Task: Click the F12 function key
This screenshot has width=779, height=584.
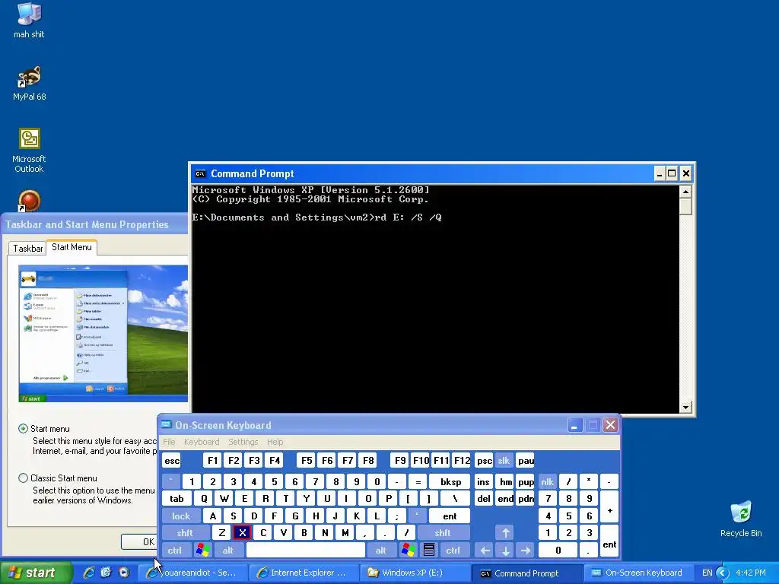Action: pyautogui.click(x=462, y=461)
